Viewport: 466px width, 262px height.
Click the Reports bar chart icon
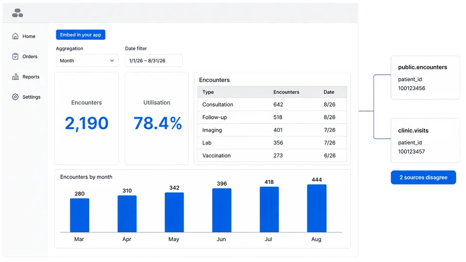[15, 76]
